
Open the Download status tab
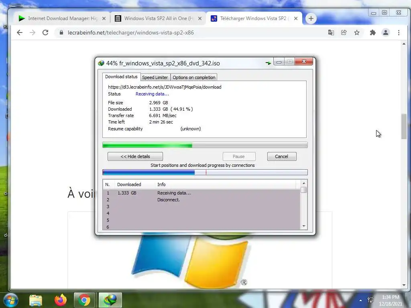tap(121, 77)
